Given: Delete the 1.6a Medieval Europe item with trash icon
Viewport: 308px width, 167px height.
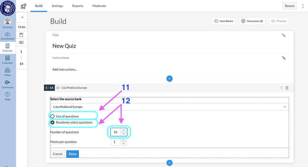Looking at the screenshot, I should pyautogui.click(x=287, y=88).
